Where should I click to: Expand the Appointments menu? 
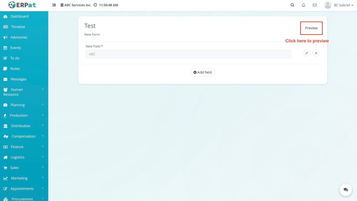point(24,188)
